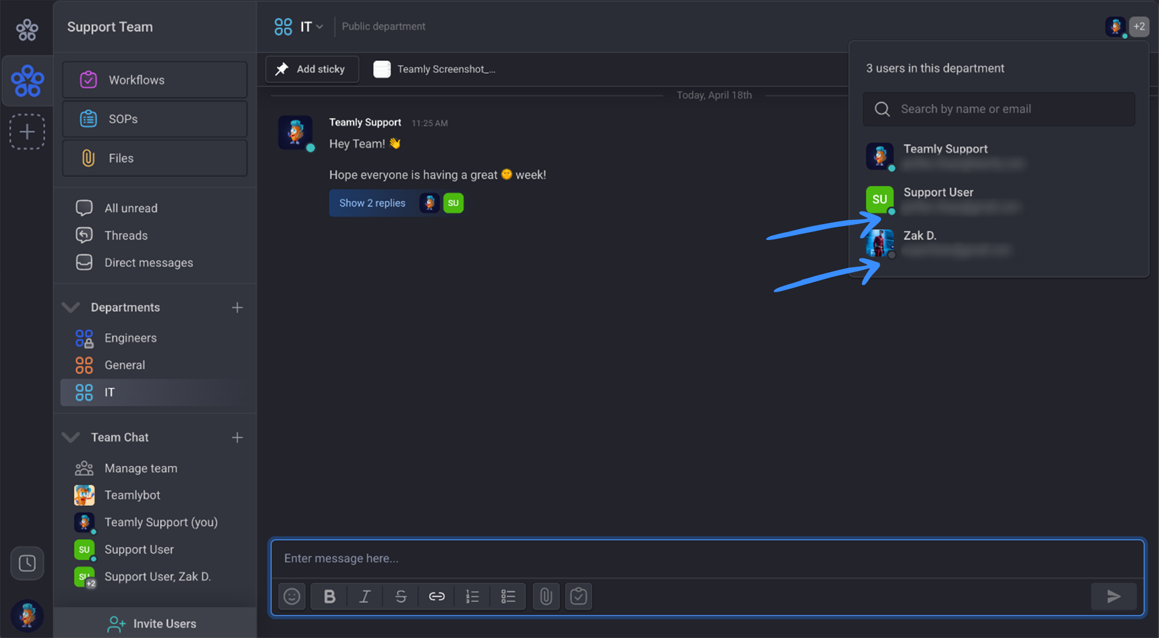Screen dimensions: 1159x638
Task: Search by name or email field
Action: click(999, 109)
